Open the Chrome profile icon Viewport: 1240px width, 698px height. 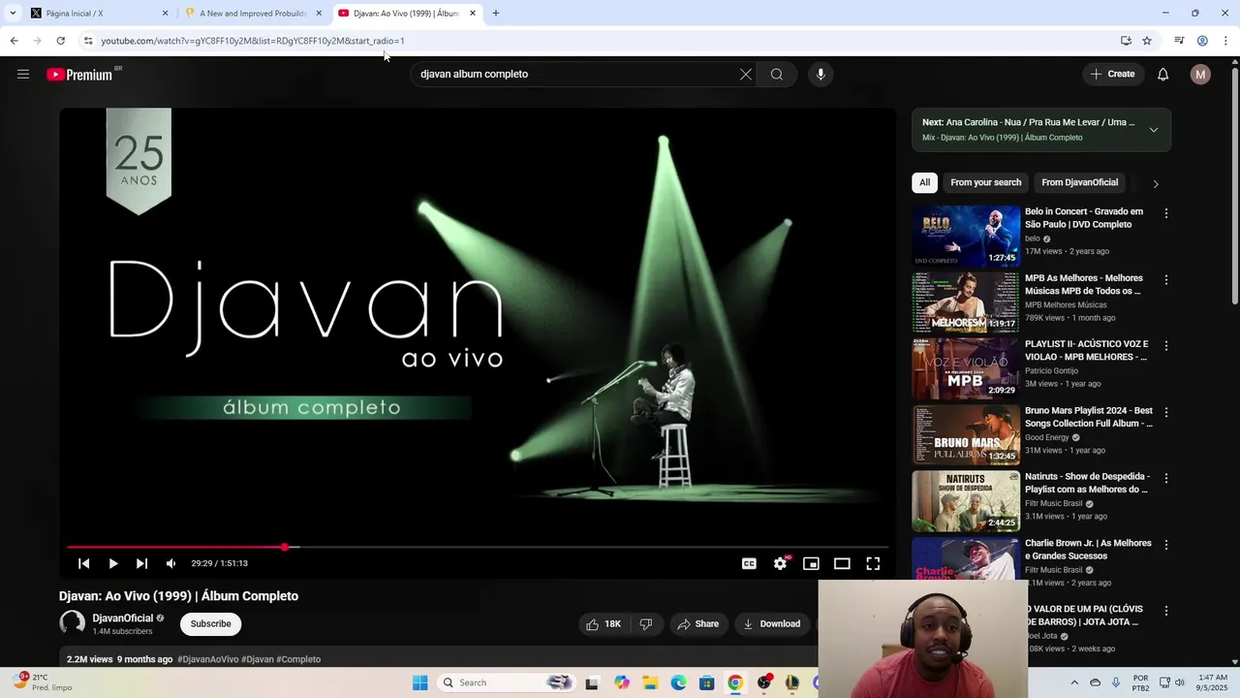tap(1202, 41)
